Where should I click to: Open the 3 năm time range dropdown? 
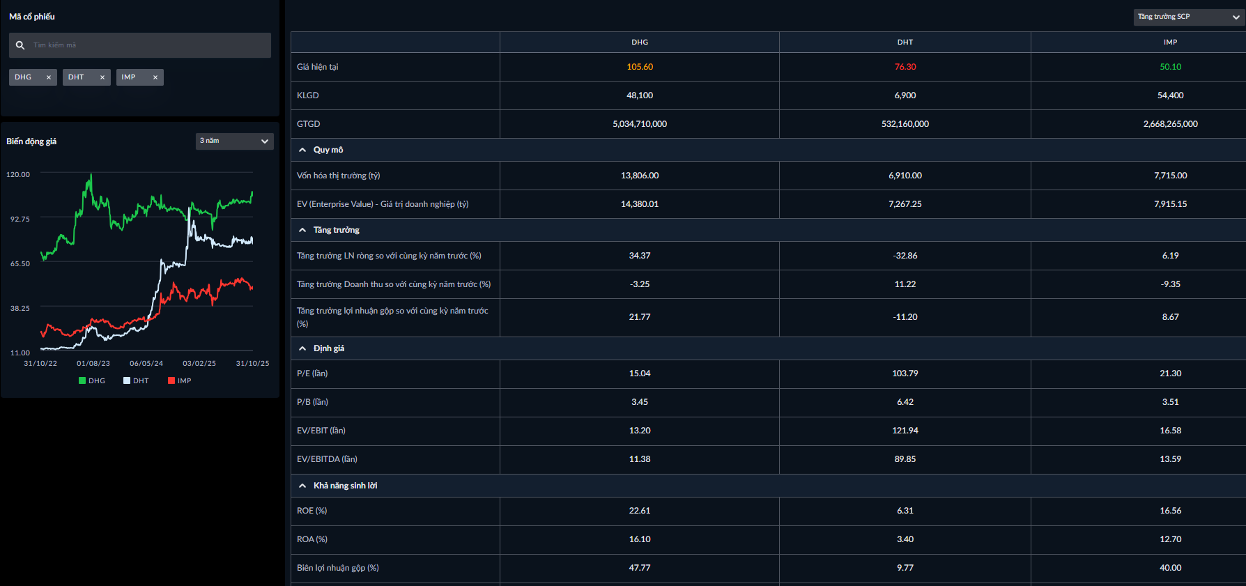pyautogui.click(x=234, y=141)
